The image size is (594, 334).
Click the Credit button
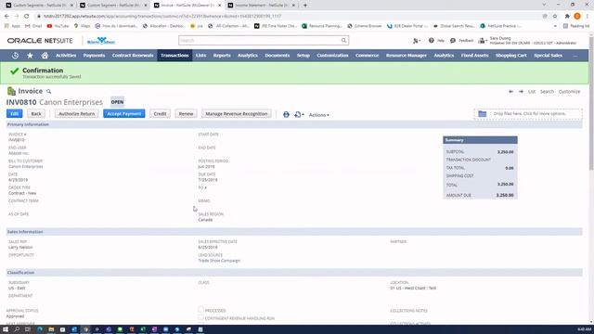tap(160, 113)
